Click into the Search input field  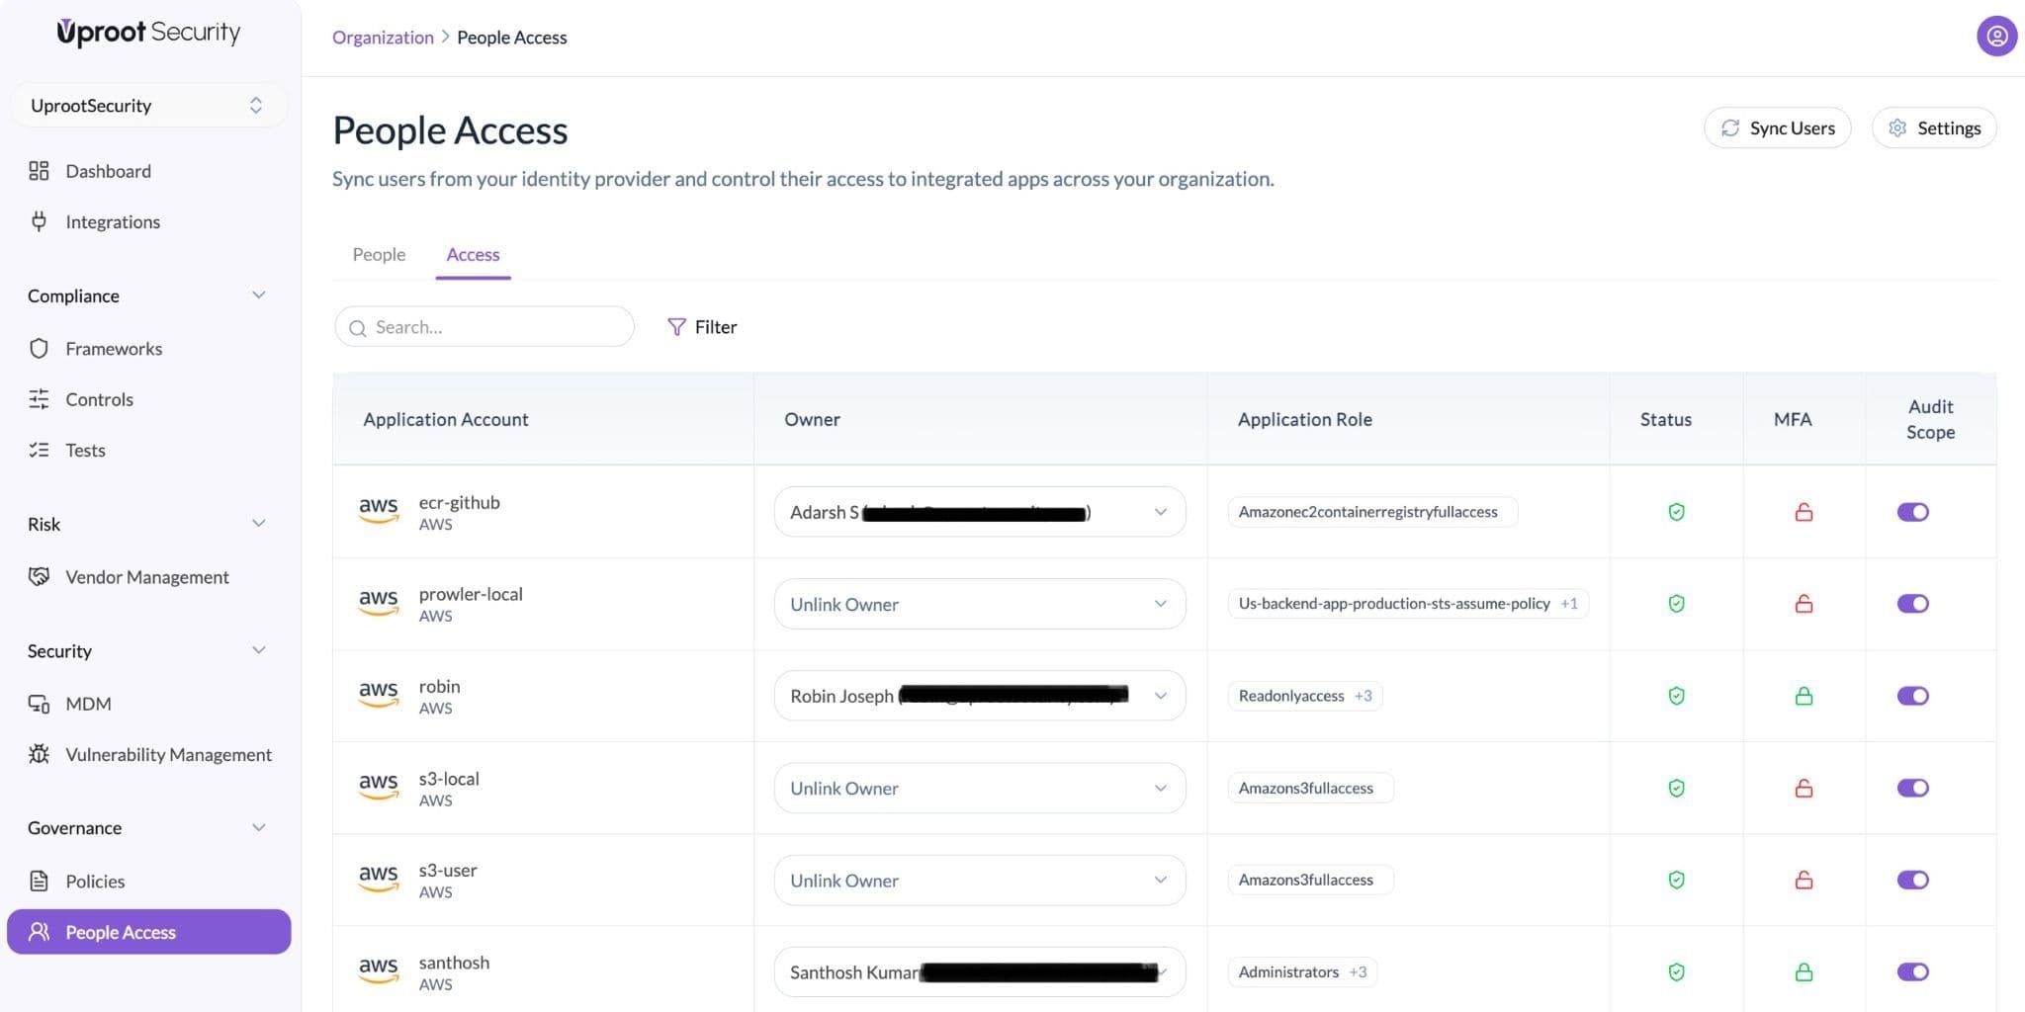[x=494, y=327]
